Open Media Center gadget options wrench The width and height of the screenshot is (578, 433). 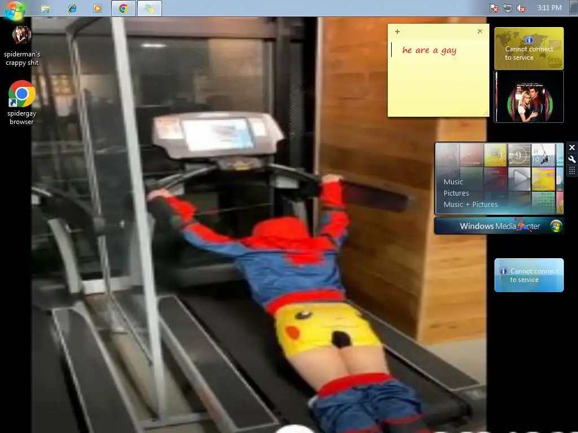pyautogui.click(x=572, y=159)
